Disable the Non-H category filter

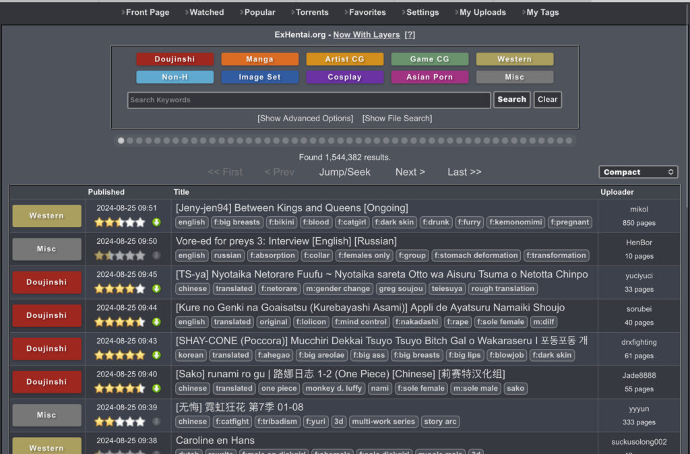(175, 77)
